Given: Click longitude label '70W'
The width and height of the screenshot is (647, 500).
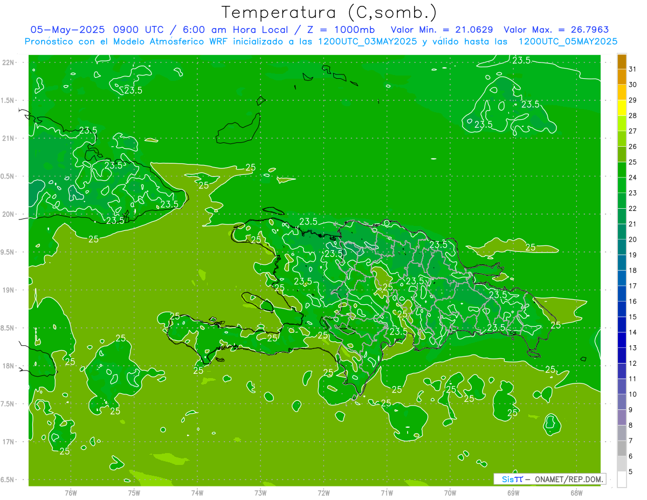Looking at the screenshot, I should (x=450, y=493).
